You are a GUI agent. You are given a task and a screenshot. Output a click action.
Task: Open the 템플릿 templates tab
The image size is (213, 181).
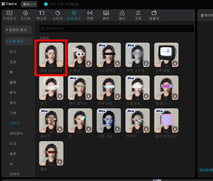tap(154, 15)
